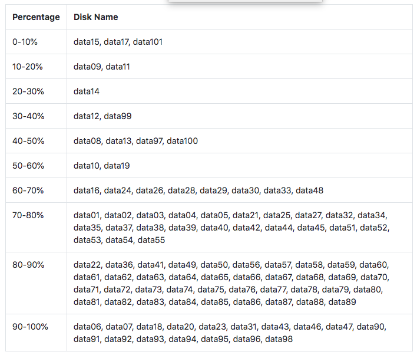This screenshot has height=355, width=417.
Task: Click data55 in the 70-80% row
Action: point(151,240)
